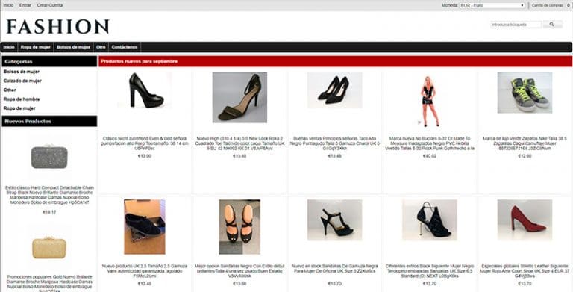The image size is (573, 292).
Task: Open Contáctenos in the navigation bar
Action: (x=125, y=47)
